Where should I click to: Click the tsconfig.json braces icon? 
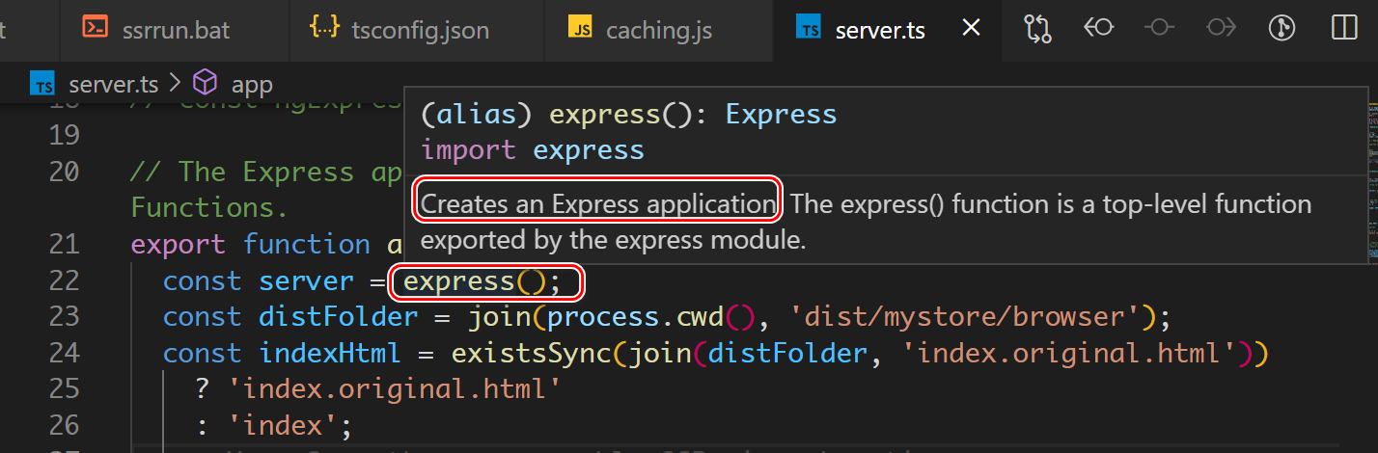click(324, 28)
